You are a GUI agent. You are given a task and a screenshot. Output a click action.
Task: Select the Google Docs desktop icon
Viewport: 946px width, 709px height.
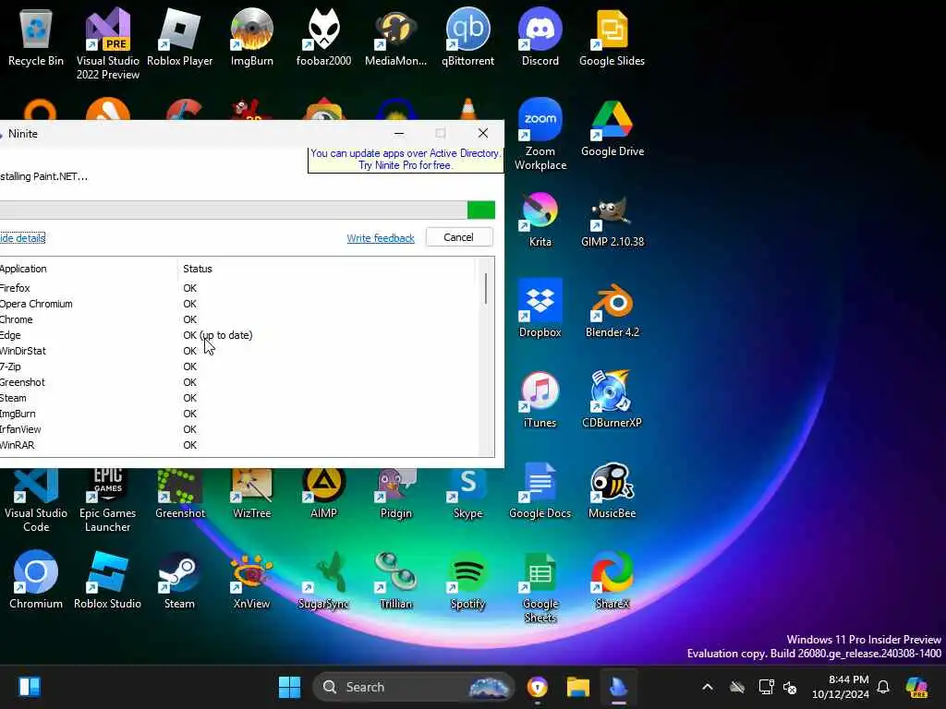pyautogui.click(x=540, y=489)
